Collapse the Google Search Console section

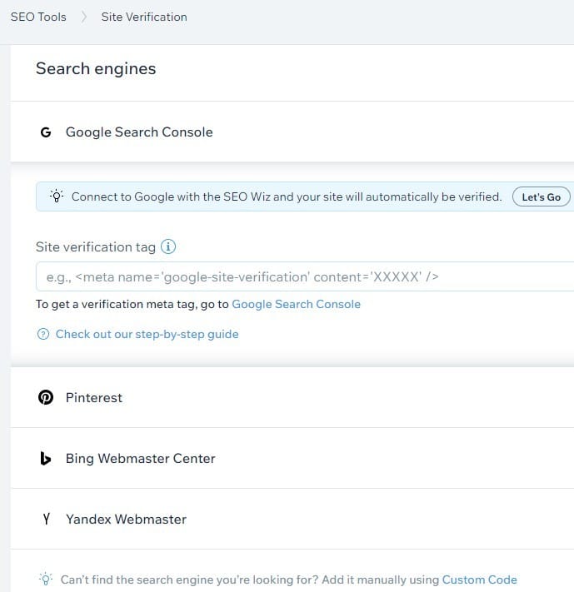292,132
